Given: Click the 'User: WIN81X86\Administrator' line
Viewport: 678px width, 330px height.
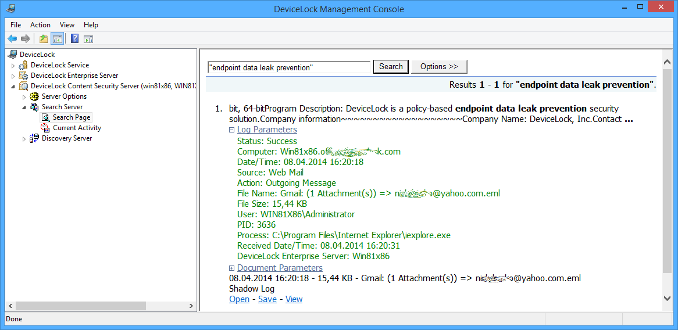Looking at the screenshot, I should 296,214.
